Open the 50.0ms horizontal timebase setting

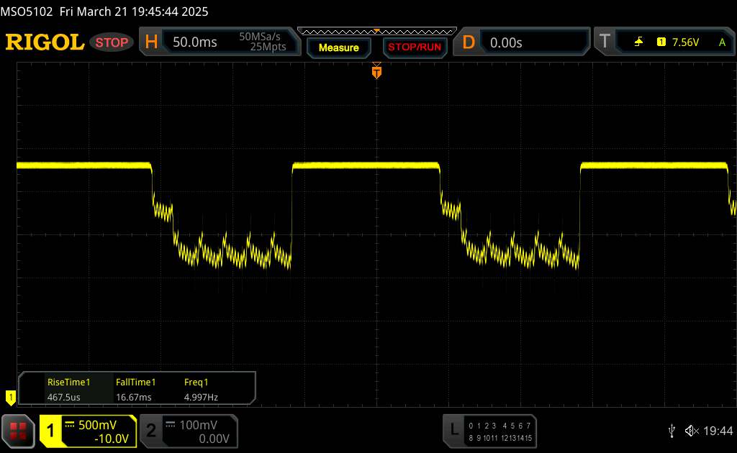pos(195,42)
